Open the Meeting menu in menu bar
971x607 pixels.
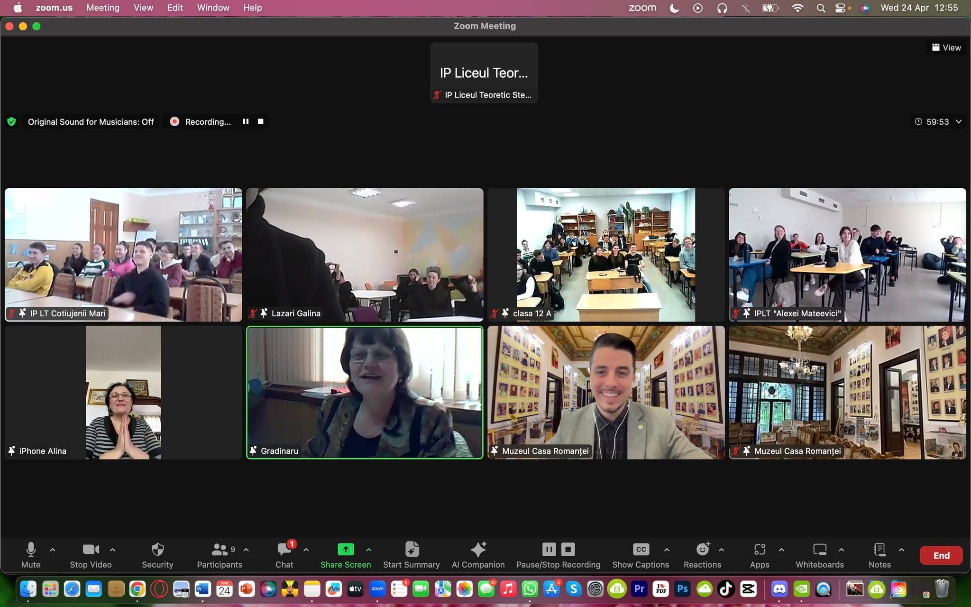(103, 8)
